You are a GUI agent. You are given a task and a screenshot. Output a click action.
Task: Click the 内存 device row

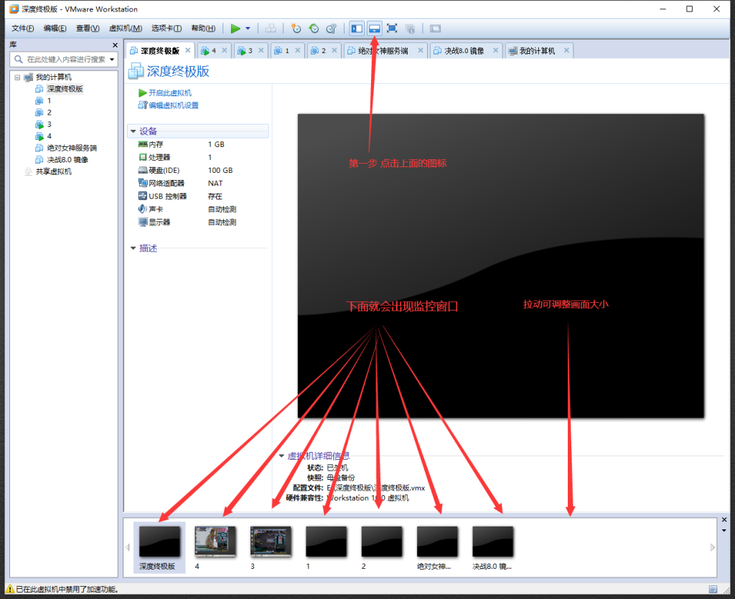(x=200, y=145)
